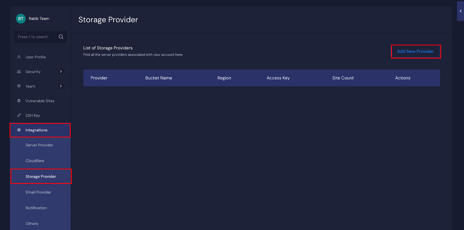Click Add New Provider button
The image size is (464, 230).
coord(415,51)
